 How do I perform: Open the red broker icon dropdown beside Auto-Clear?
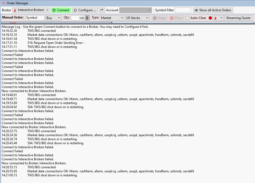point(218,18)
